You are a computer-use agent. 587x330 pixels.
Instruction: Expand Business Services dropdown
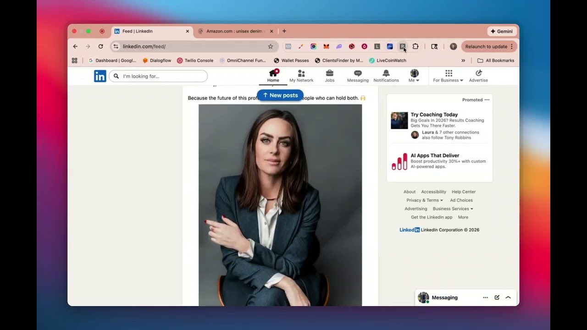tap(453, 209)
